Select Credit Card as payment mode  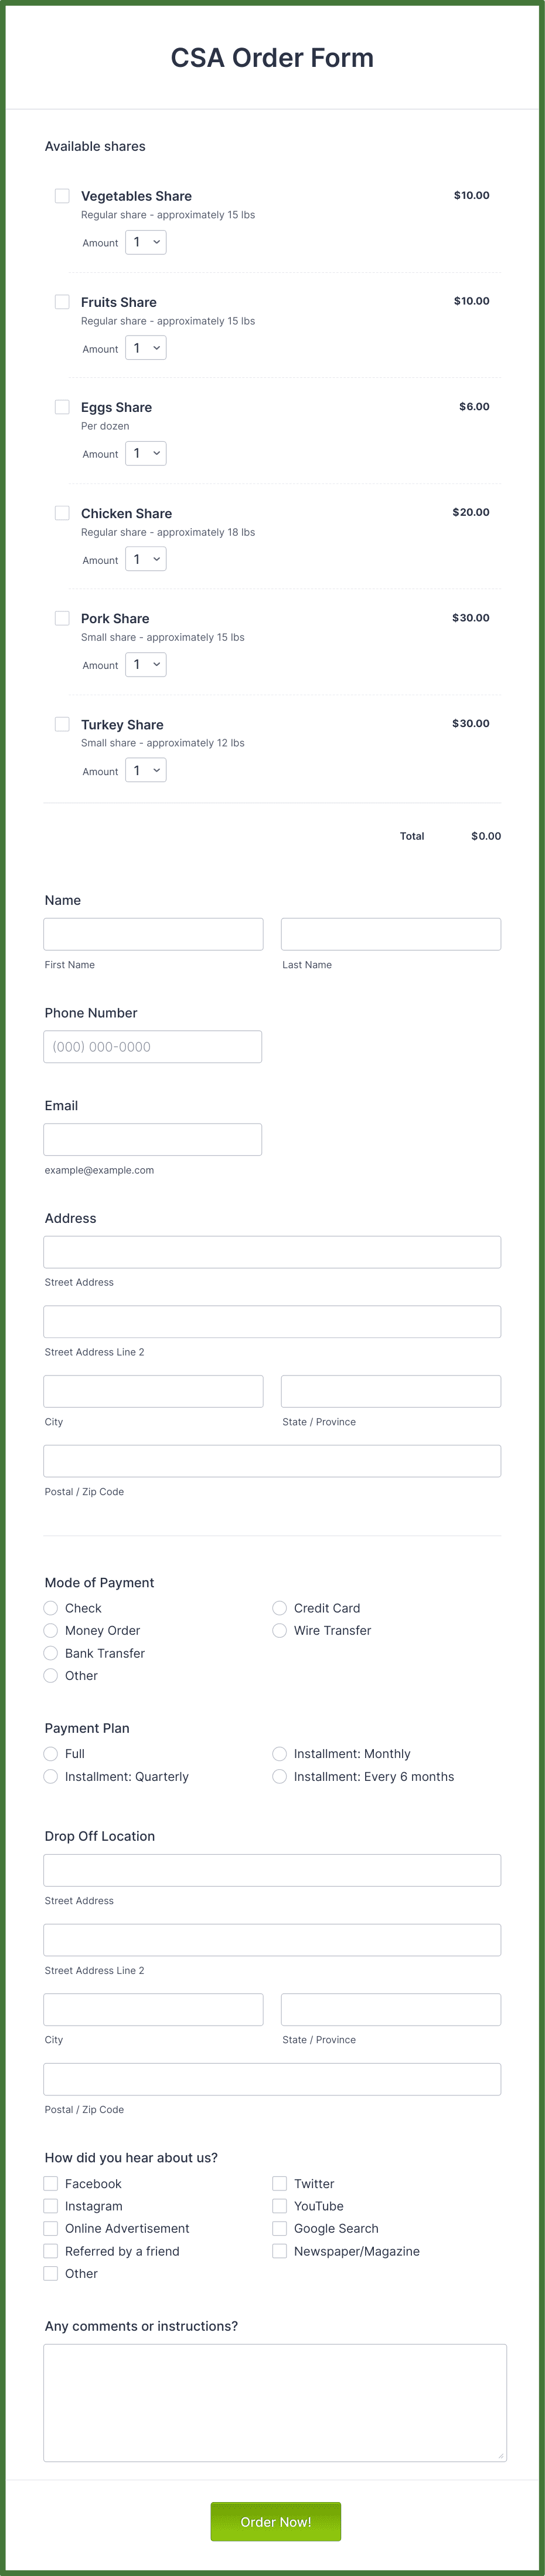click(x=280, y=1608)
